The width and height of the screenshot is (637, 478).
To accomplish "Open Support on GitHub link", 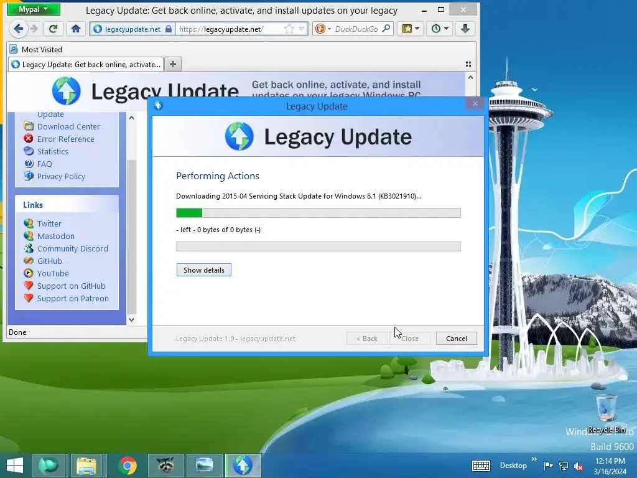I will [71, 286].
